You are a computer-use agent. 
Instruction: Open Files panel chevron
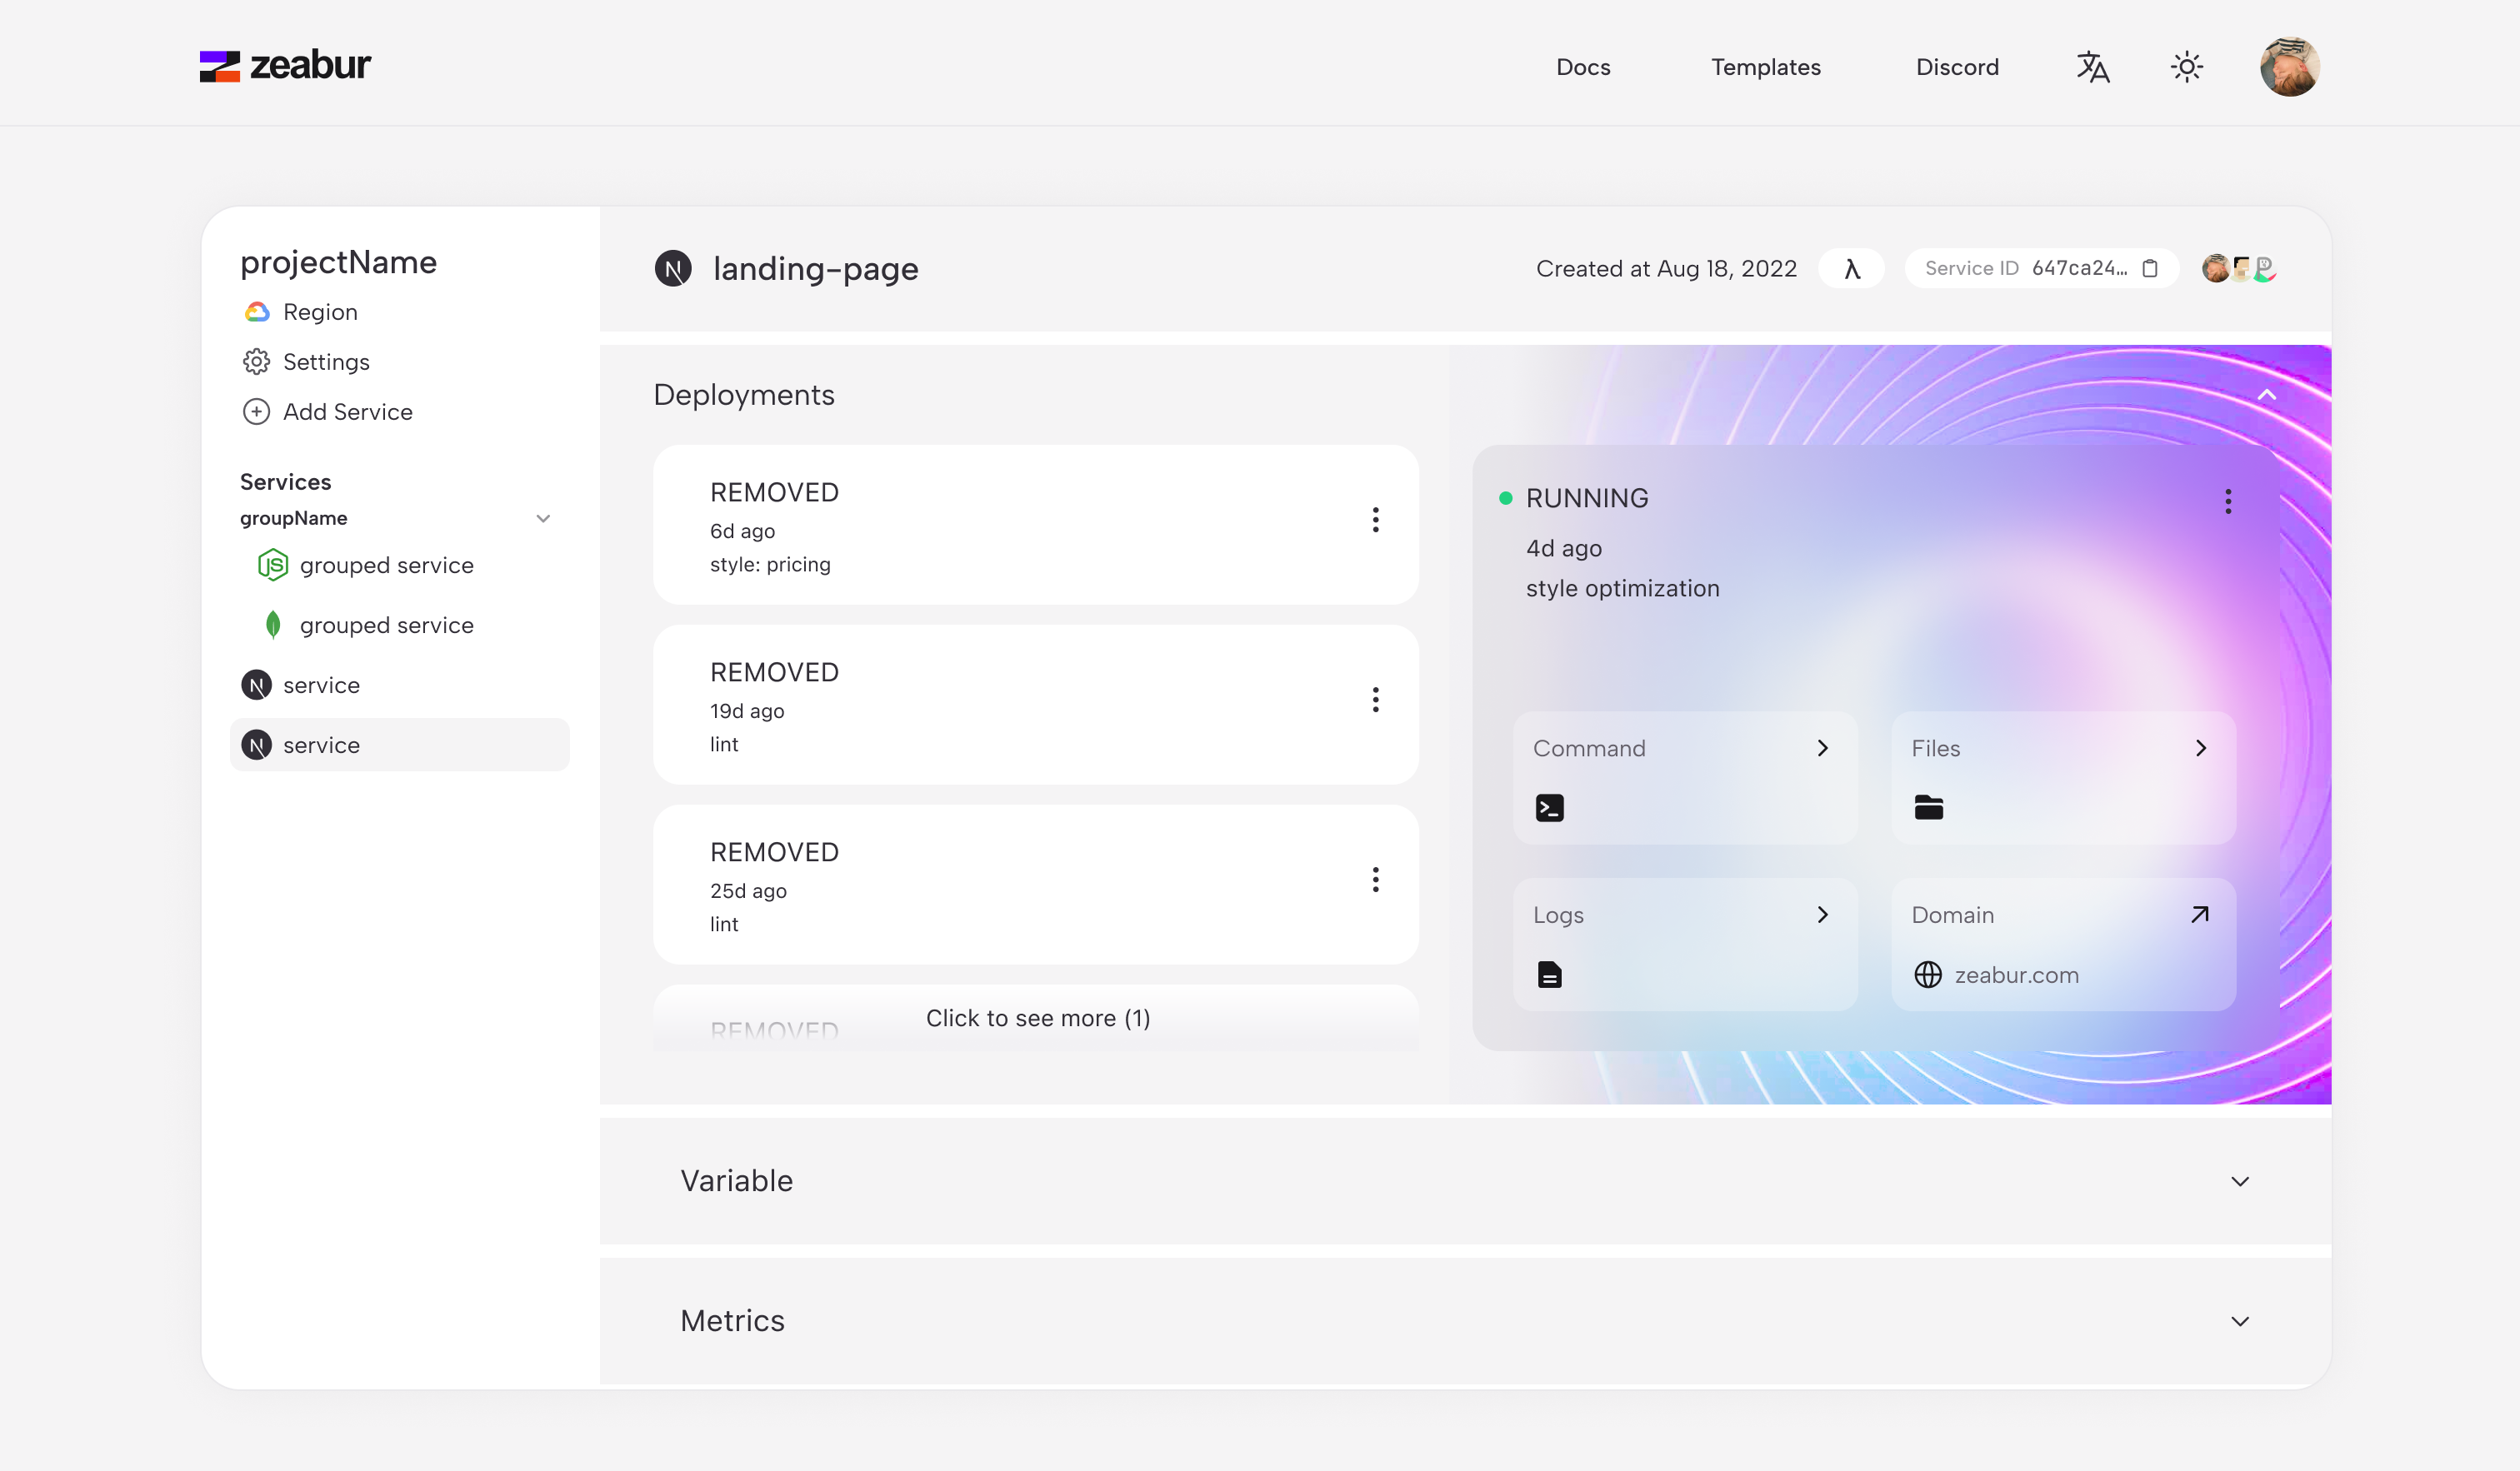click(2201, 749)
